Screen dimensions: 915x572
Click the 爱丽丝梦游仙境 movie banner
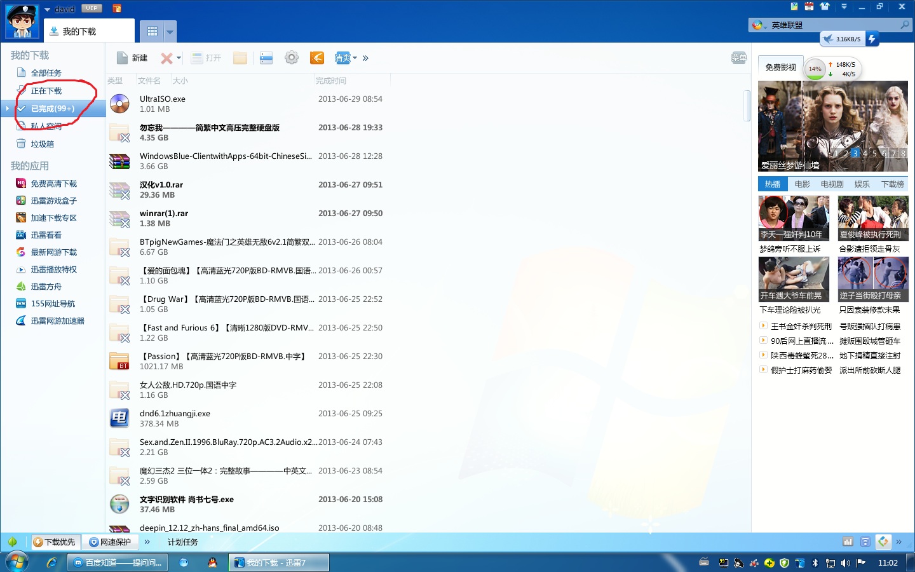833,126
